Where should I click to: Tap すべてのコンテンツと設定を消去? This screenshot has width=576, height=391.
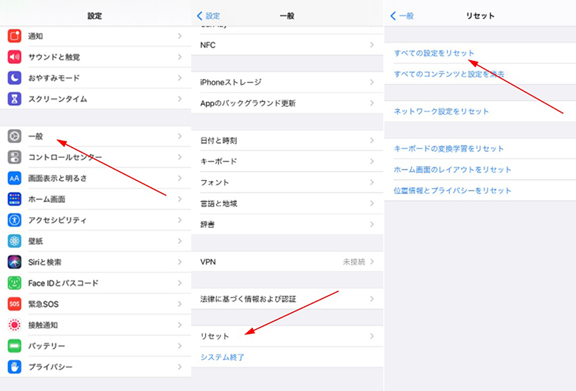click(449, 75)
